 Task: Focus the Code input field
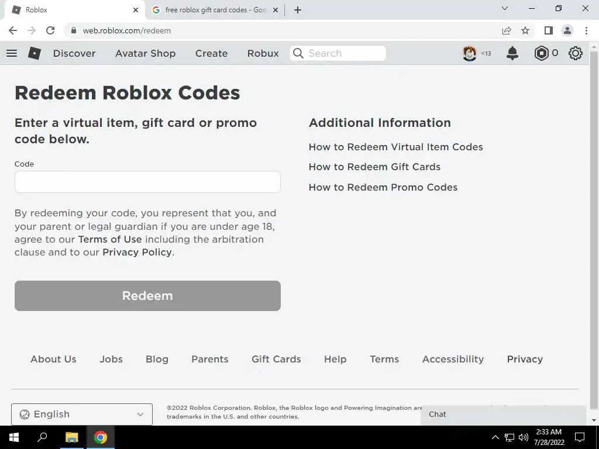(x=147, y=182)
